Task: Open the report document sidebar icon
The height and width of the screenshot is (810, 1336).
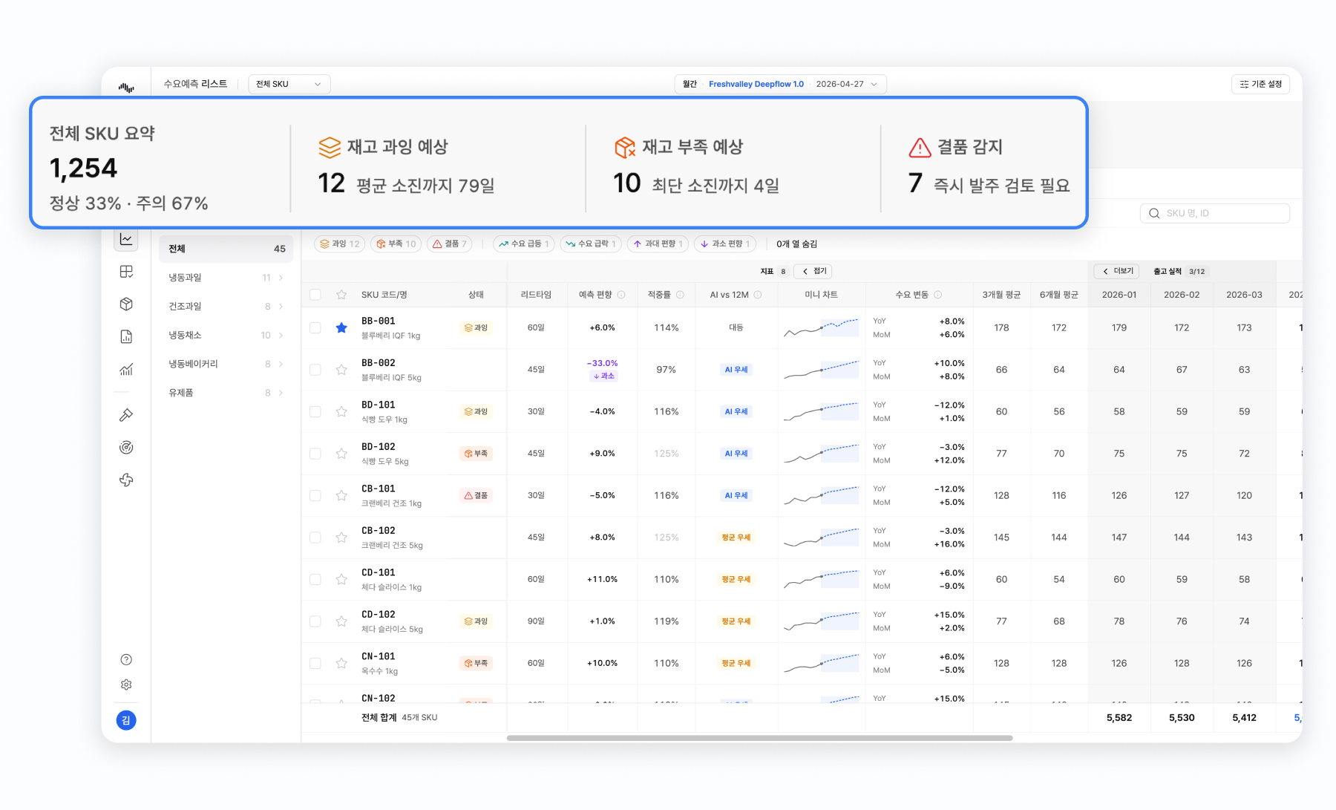Action: point(126,336)
